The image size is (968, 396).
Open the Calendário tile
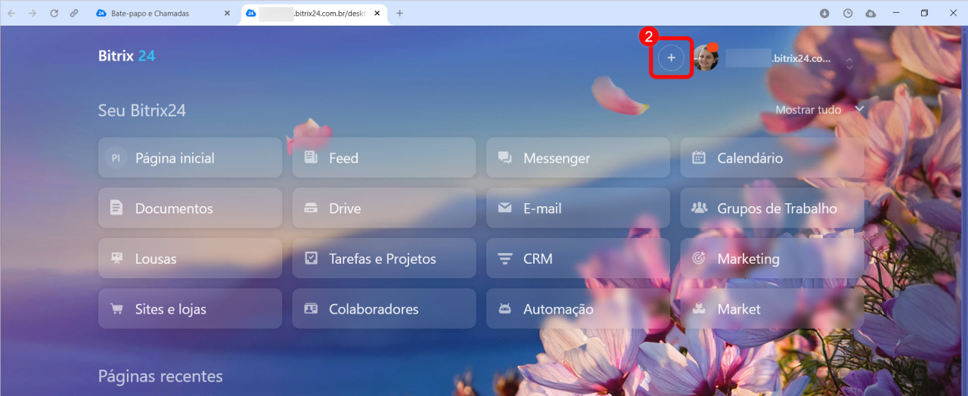tap(772, 158)
